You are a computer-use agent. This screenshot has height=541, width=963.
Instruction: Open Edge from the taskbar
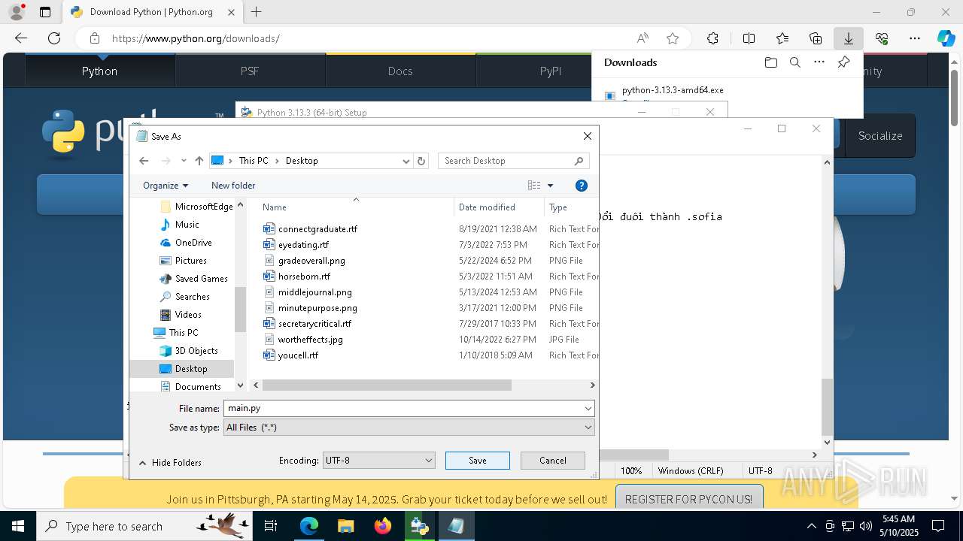(309, 526)
